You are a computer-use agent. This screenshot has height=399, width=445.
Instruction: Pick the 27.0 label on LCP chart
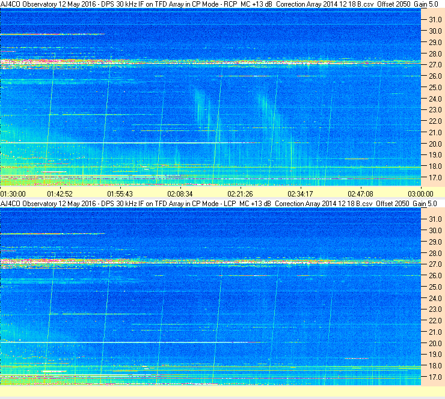(435, 264)
